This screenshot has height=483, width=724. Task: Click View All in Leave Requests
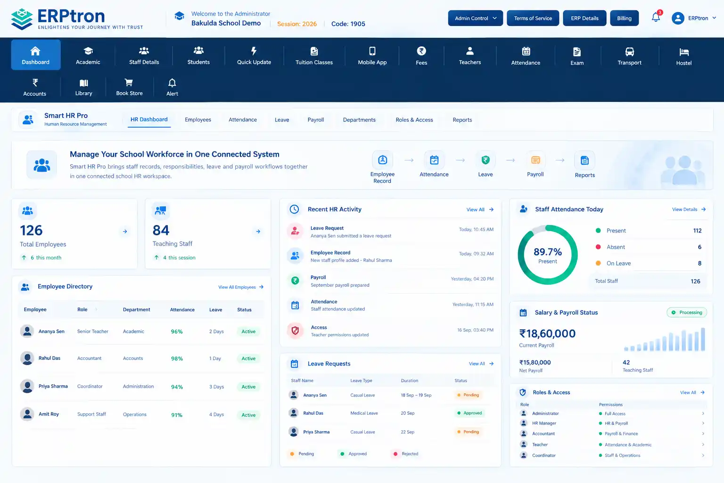[x=481, y=364]
